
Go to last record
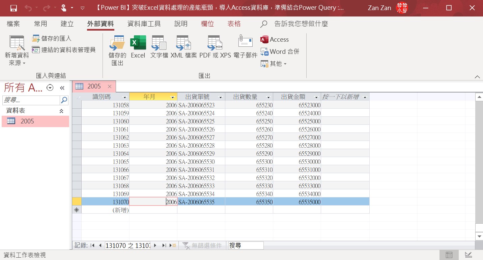(164, 246)
